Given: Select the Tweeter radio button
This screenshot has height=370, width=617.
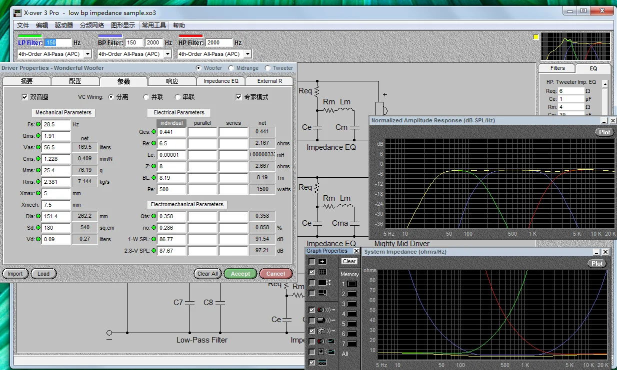Looking at the screenshot, I should pos(267,68).
